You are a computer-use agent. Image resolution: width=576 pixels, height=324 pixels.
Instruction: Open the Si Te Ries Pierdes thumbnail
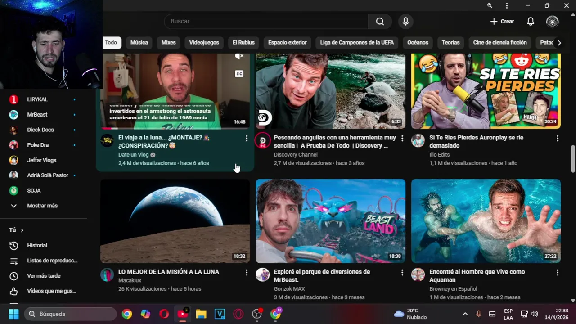486,91
